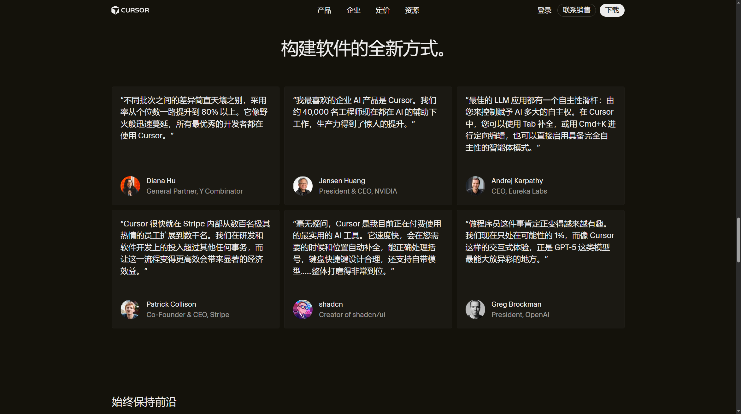Image resolution: width=741 pixels, height=414 pixels.
Task: Click the Cursor logo in the header
Action: pyautogui.click(x=130, y=10)
